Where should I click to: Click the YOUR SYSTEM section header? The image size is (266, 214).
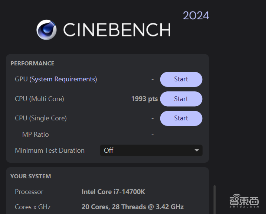click(x=31, y=176)
